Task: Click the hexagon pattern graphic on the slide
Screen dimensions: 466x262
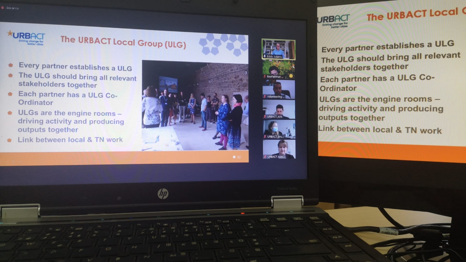Action: (223, 44)
